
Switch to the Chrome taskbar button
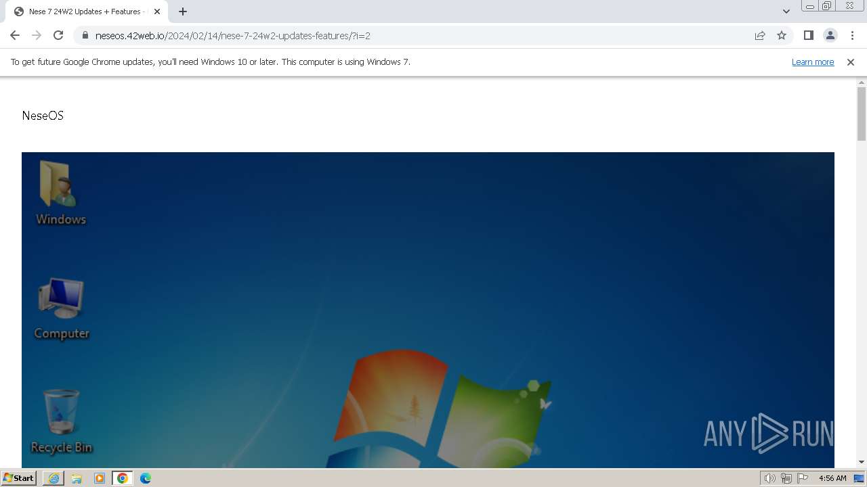(123, 478)
